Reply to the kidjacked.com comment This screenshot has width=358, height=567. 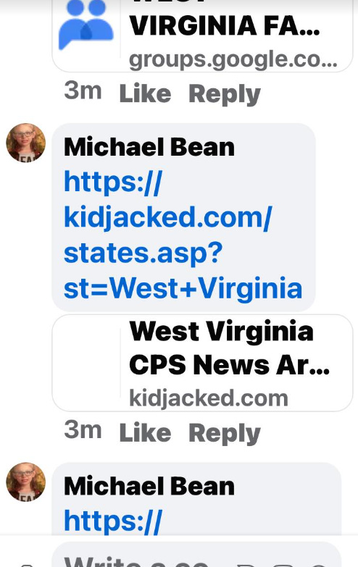pos(225,434)
